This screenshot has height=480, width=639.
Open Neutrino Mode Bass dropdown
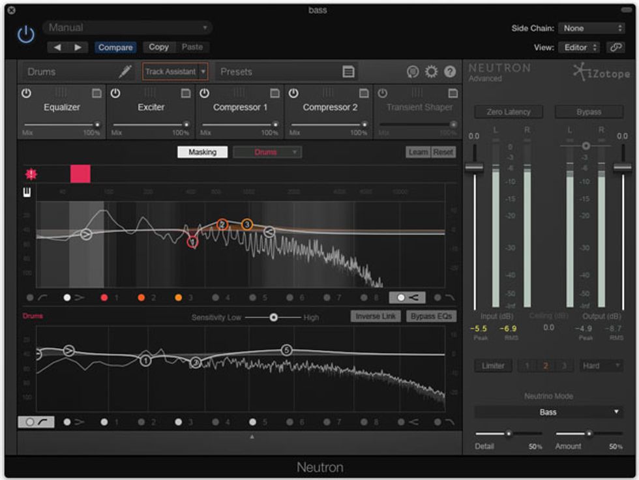[x=548, y=412]
